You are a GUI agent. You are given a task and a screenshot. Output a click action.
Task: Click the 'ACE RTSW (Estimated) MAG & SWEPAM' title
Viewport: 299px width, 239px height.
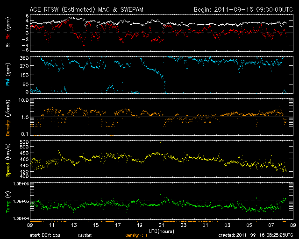pyautogui.click(x=86, y=9)
